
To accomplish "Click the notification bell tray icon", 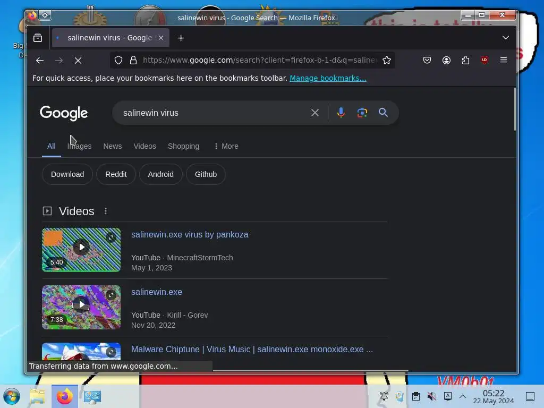I will 384,396.
